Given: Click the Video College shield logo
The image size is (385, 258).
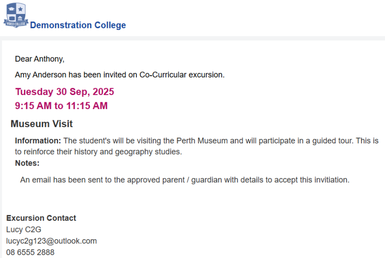Looking at the screenshot, I should [x=16, y=15].
